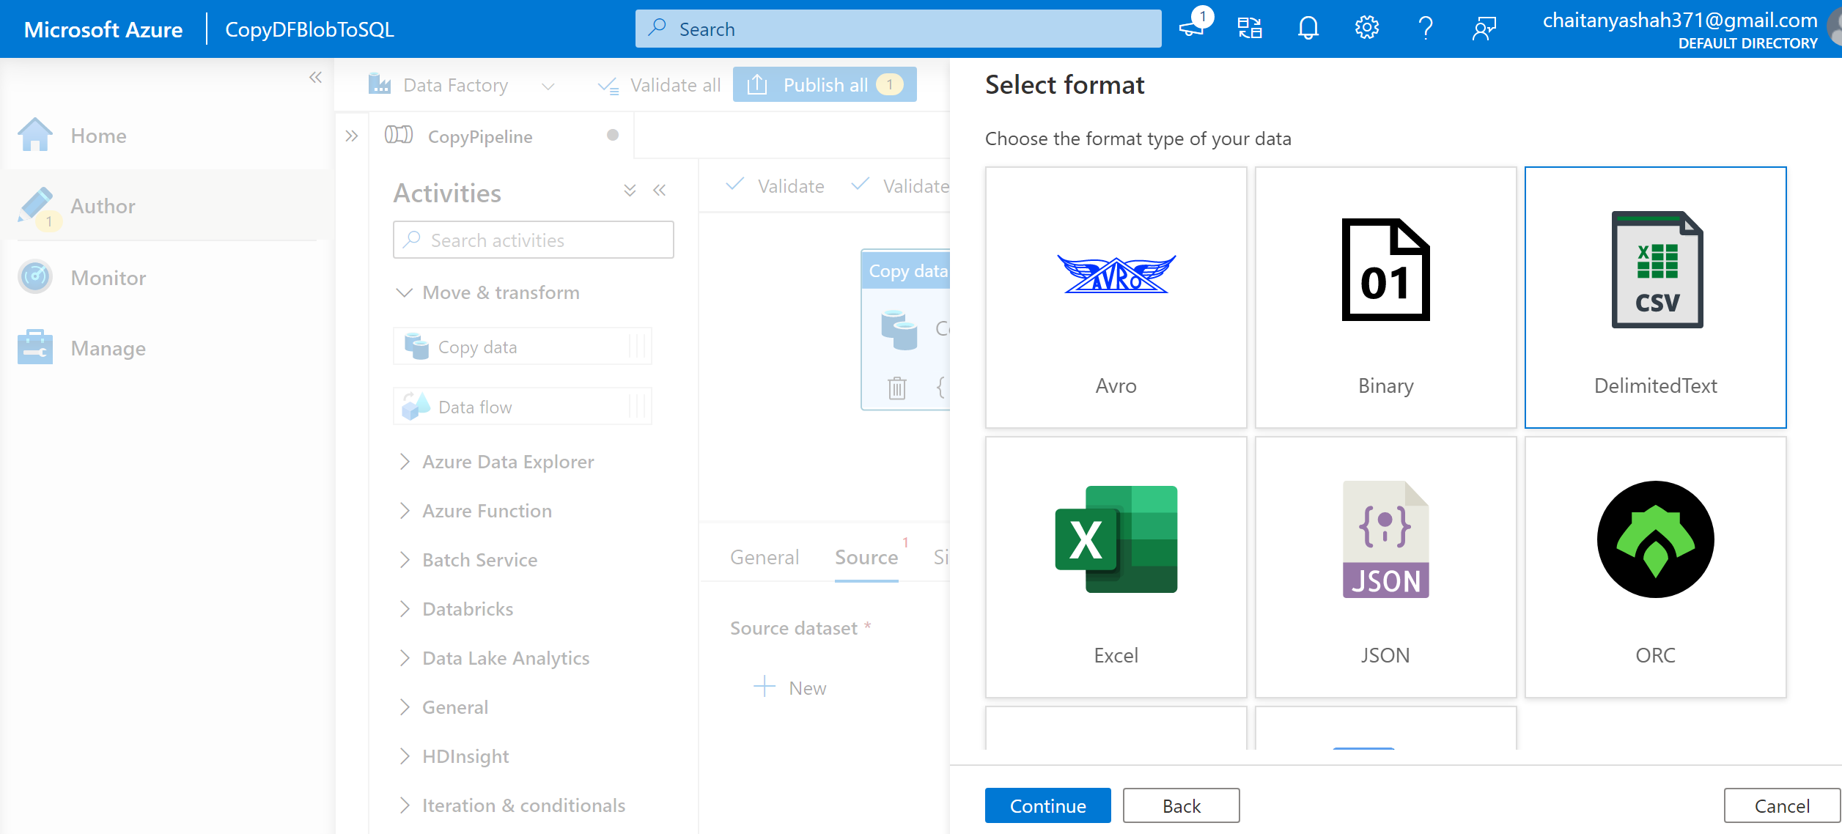Open the notifications bell icon
This screenshot has height=834, width=1842.
point(1308,29)
